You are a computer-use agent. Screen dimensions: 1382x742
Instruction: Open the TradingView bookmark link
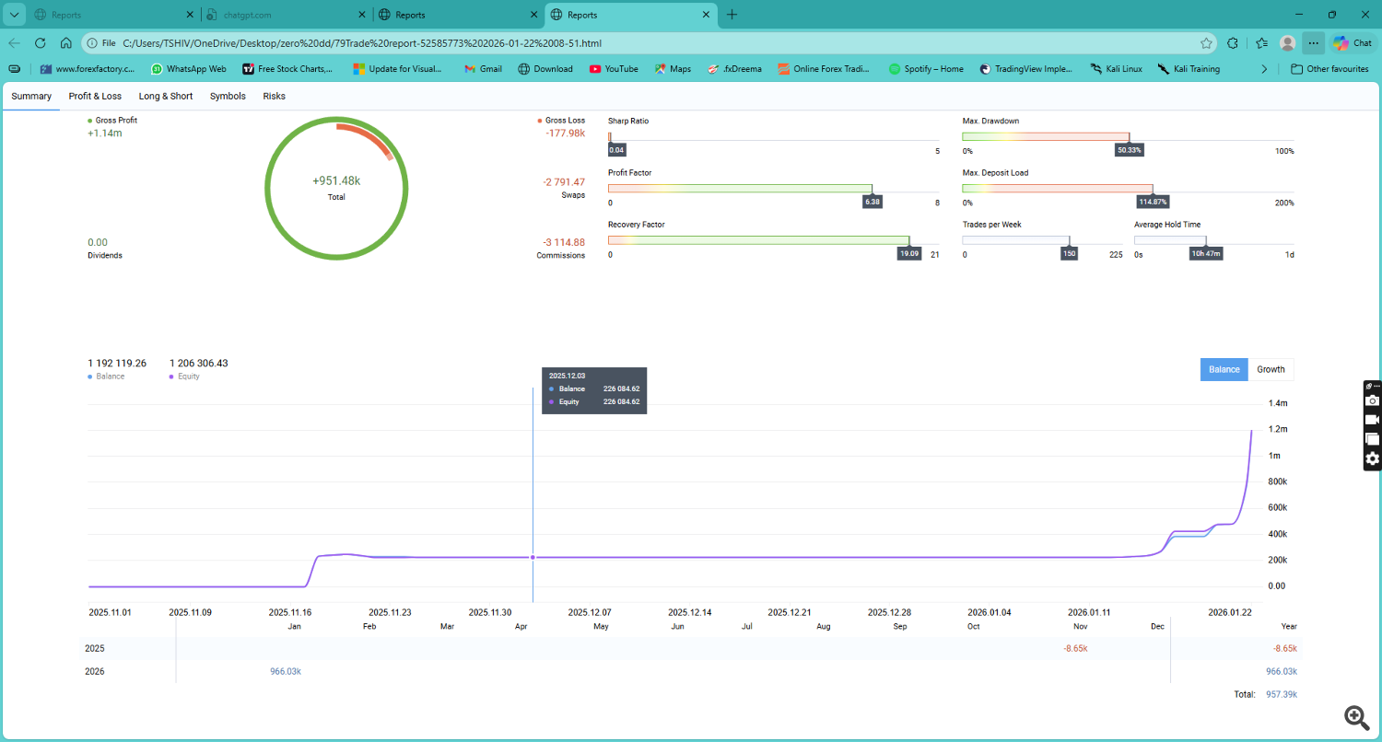[x=1026, y=69]
